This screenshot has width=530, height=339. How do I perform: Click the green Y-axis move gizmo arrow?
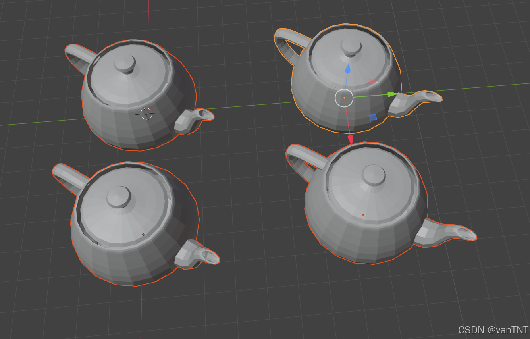pyautogui.click(x=392, y=94)
